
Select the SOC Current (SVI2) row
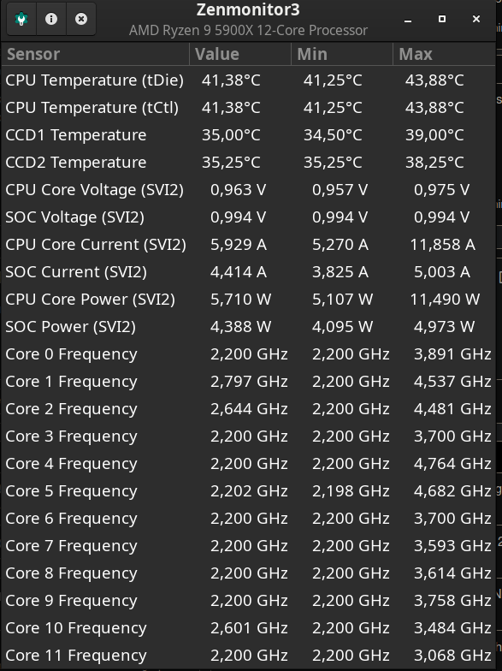click(248, 272)
